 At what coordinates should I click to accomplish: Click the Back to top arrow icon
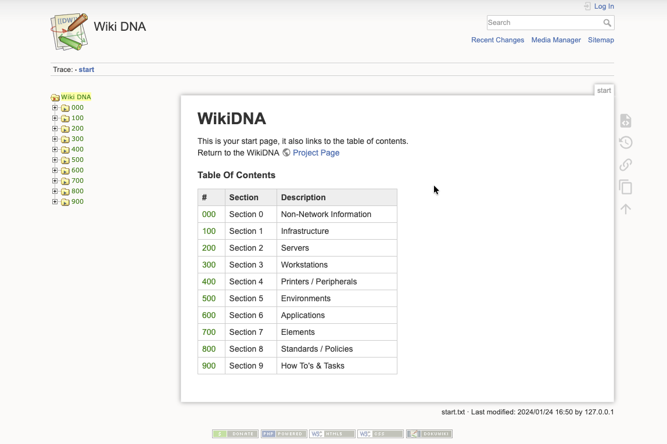point(625,209)
